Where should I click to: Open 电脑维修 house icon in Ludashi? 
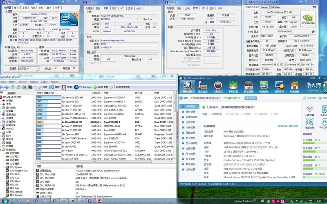294,86
